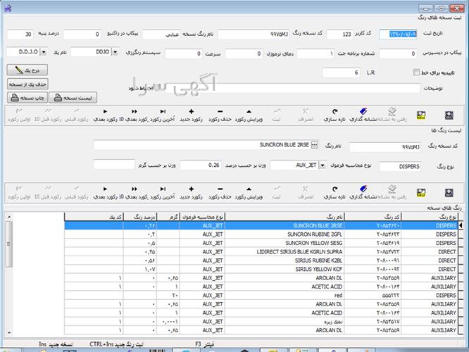The image size is (469, 352).
Task: Select the 'red' color row
Action: [x=261, y=295]
